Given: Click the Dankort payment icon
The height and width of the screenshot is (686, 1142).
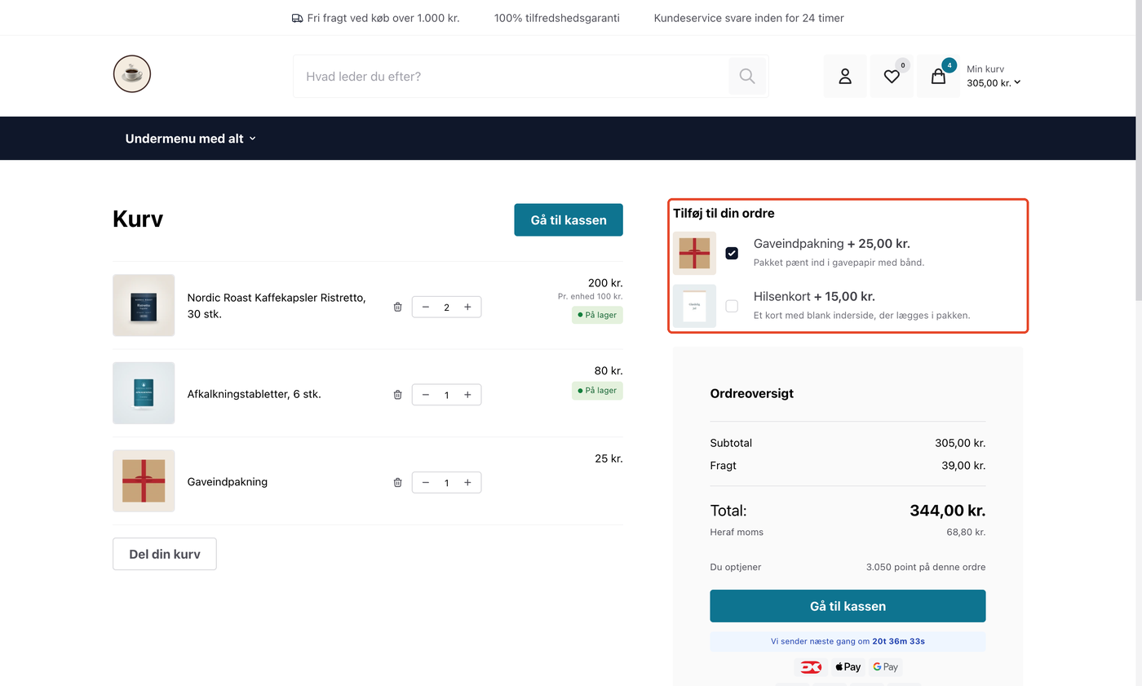Looking at the screenshot, I should click(811, 666).
